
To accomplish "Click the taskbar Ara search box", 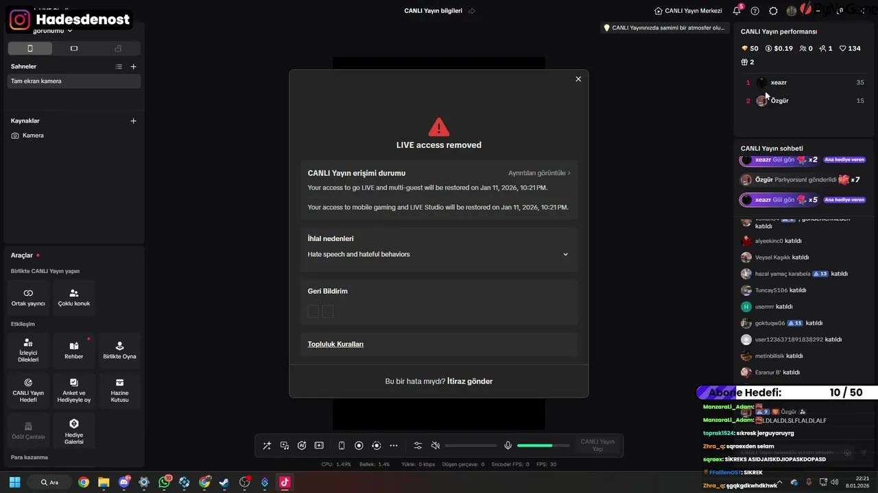I will (x=51, y=482).
